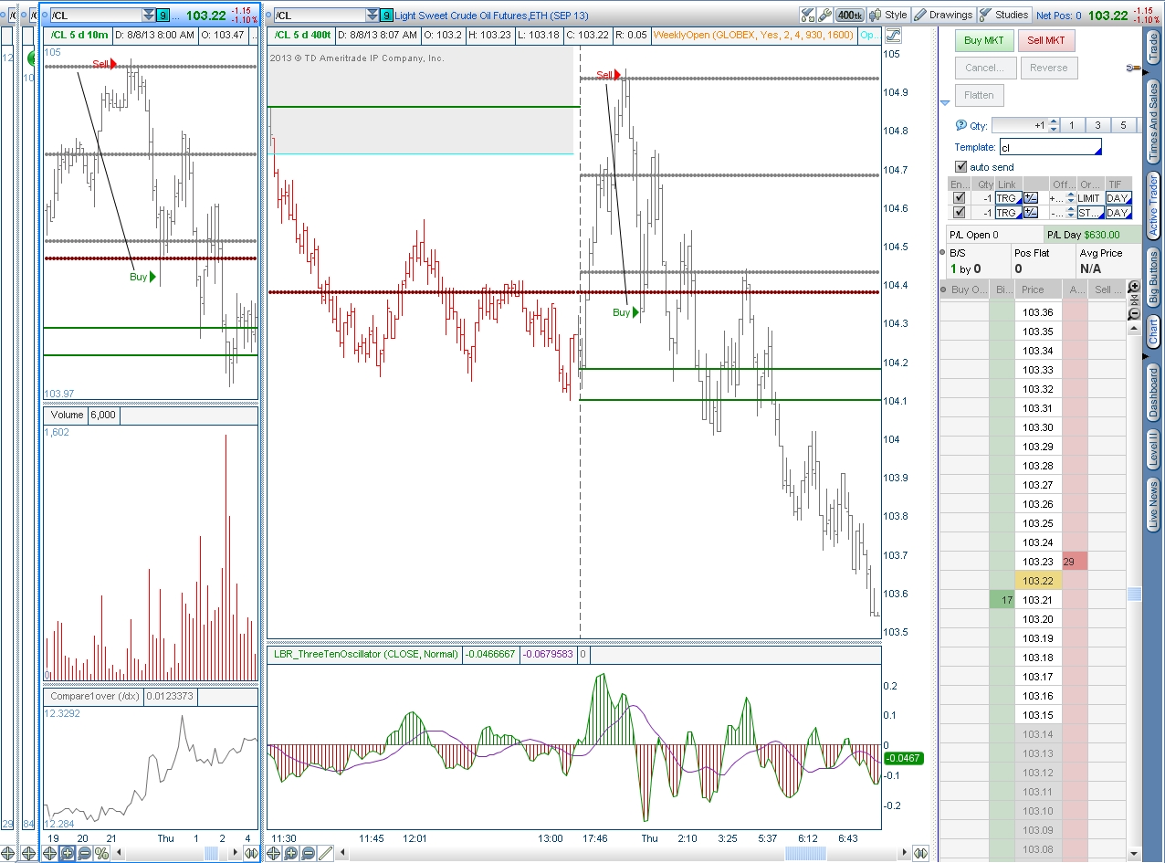Open symbol dropdown arrow of main chart
Screen dimensions: 1165x863
coord(373,16)
